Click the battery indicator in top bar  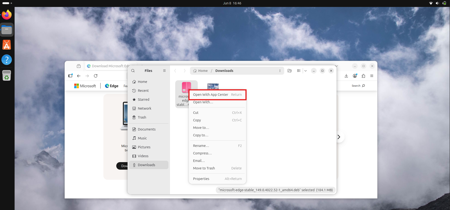pyautogui.click(x=444, y=3)
